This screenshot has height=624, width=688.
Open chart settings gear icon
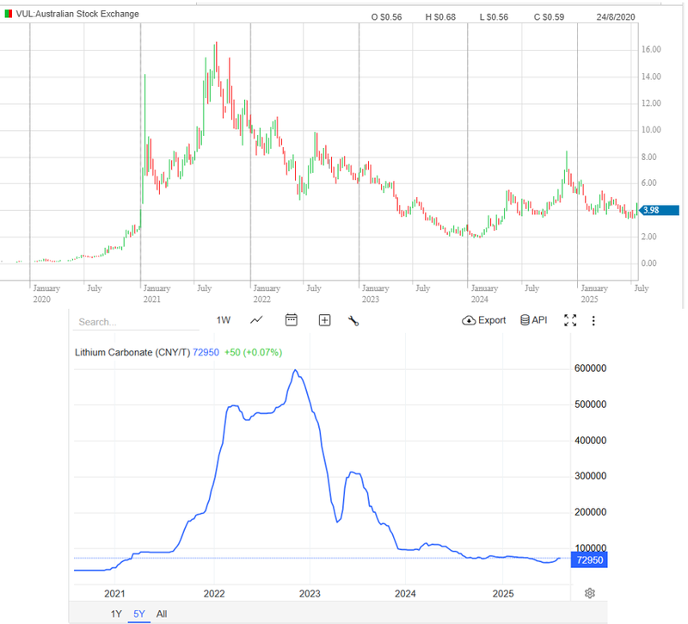(590, 593)
